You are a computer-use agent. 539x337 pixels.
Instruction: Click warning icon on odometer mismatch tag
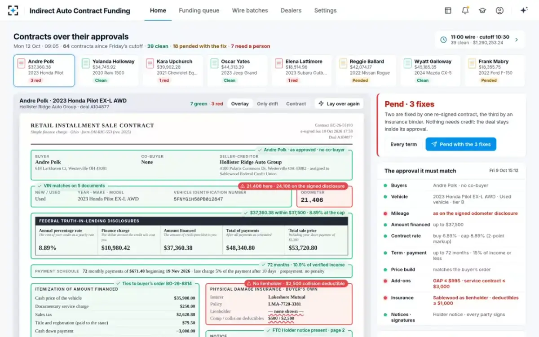243,186
